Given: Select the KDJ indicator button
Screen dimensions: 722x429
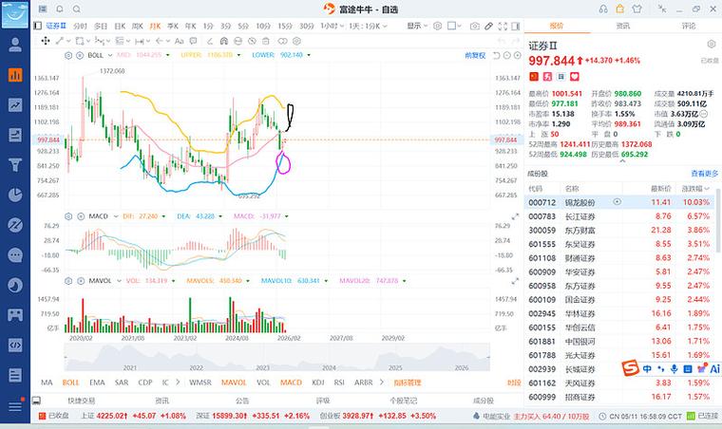Looking at the screenshot, I should pos(317,382).
